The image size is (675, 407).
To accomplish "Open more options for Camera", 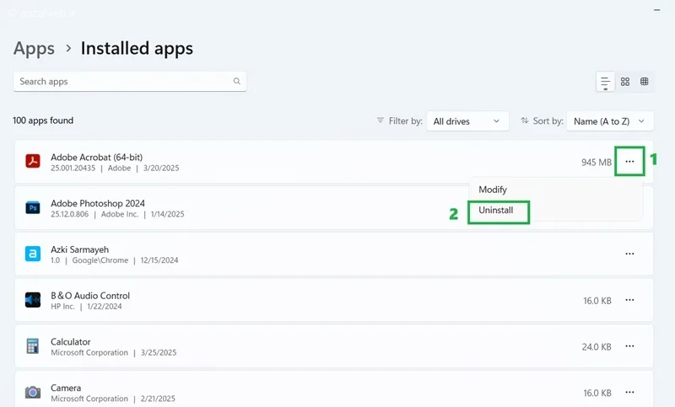I will pos(629,392).
